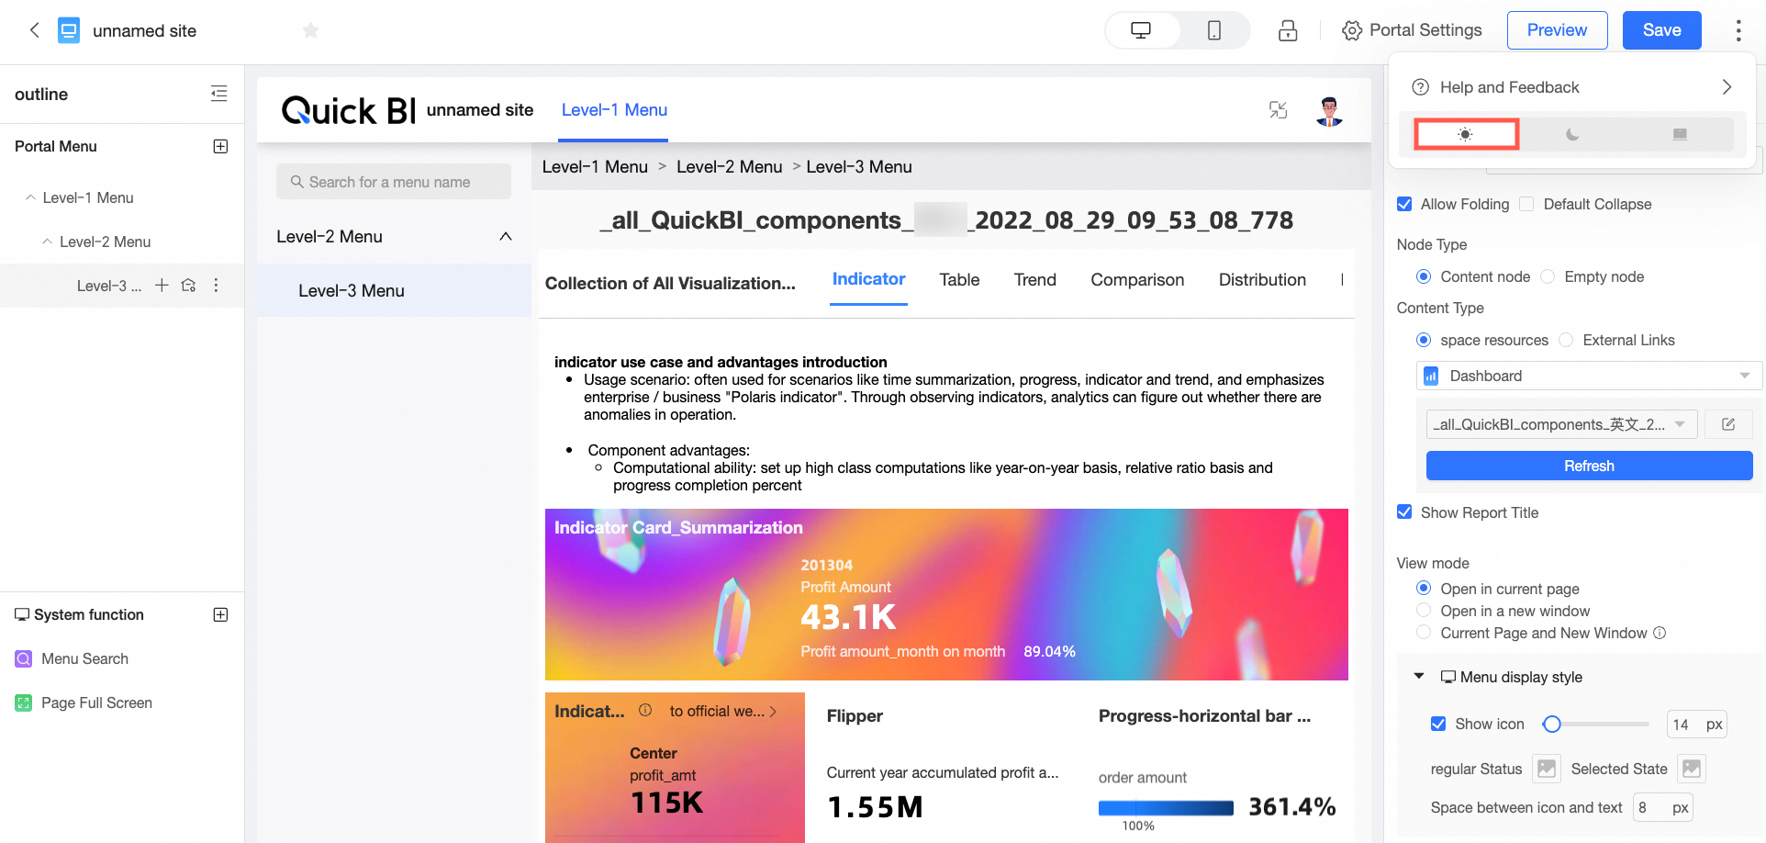Viewport: 1766px width, 843px height.
Task: Open the Dashboard type dropdown
Action: coord(1589,376)
